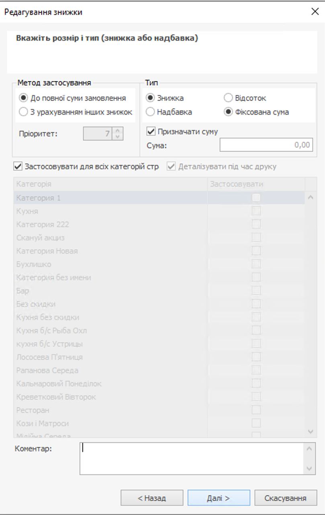Toggle 'Деталізувати під час друку' checkbox

point(172,166)
